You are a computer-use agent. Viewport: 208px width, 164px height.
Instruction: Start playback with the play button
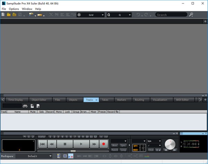coord(81,144)
